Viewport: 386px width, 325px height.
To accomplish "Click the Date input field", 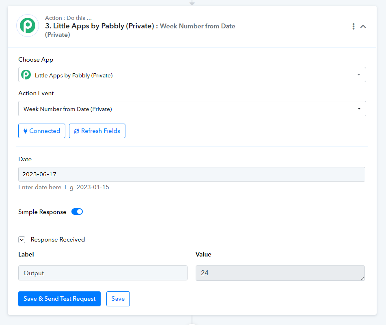I will tap(192, 174).
